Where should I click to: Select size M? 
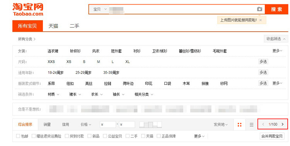click(98, 62)
